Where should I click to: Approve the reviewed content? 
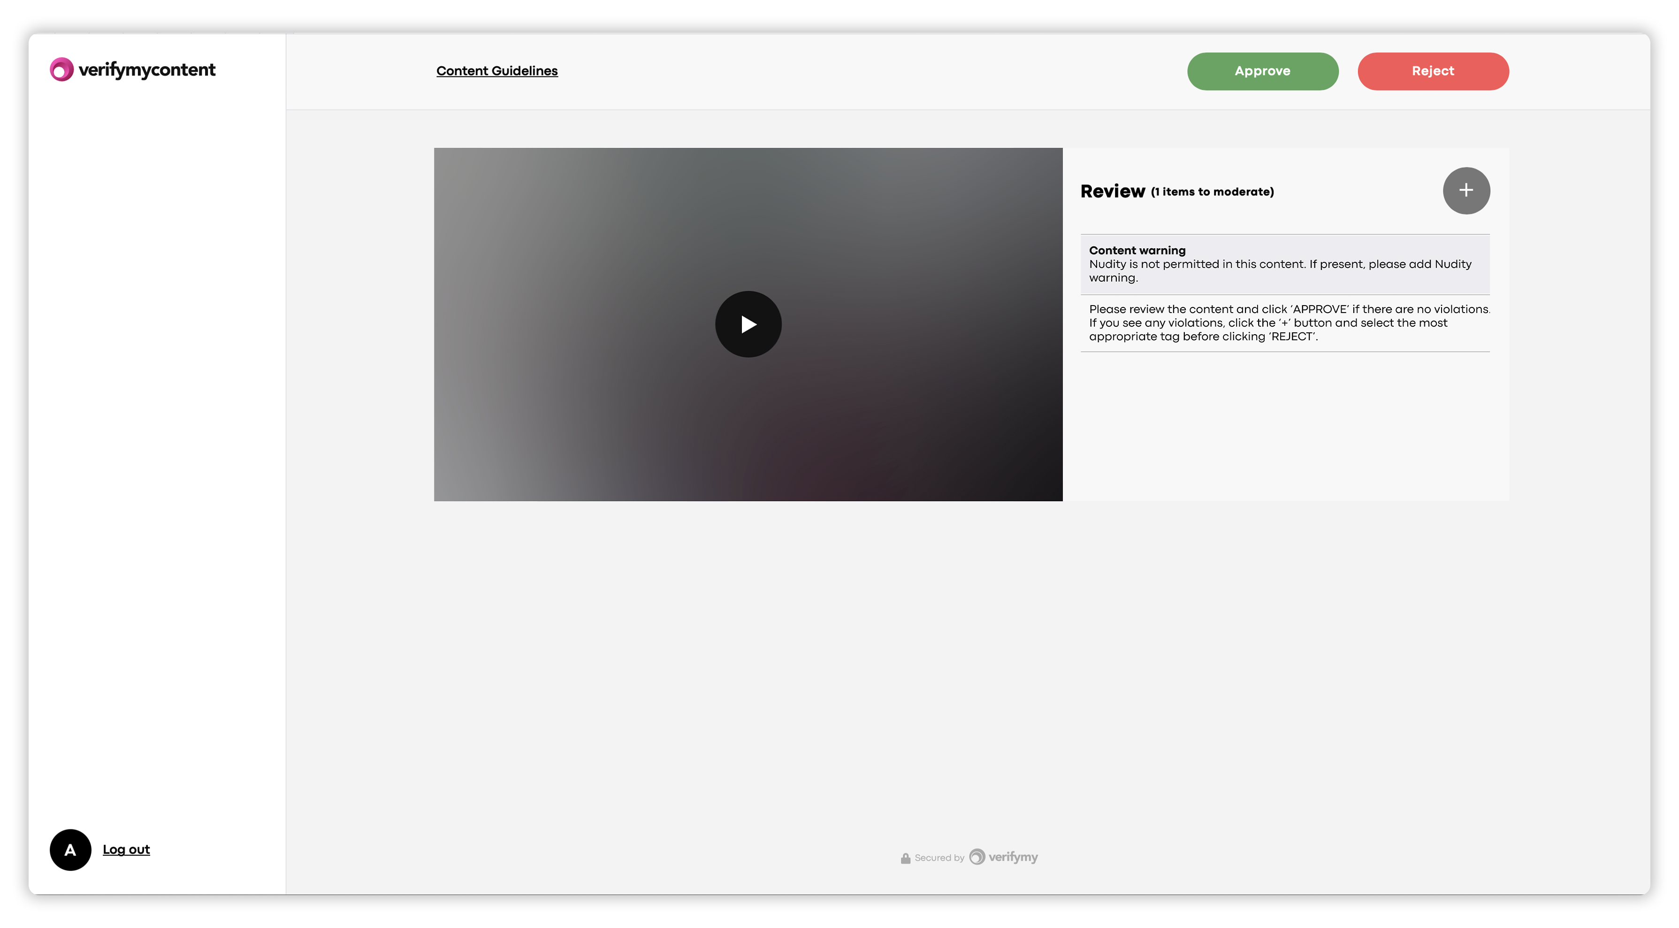(1262, 71)
